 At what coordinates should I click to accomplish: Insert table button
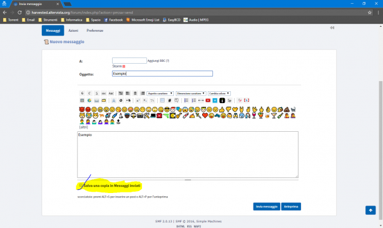click(x=162, y=100)
